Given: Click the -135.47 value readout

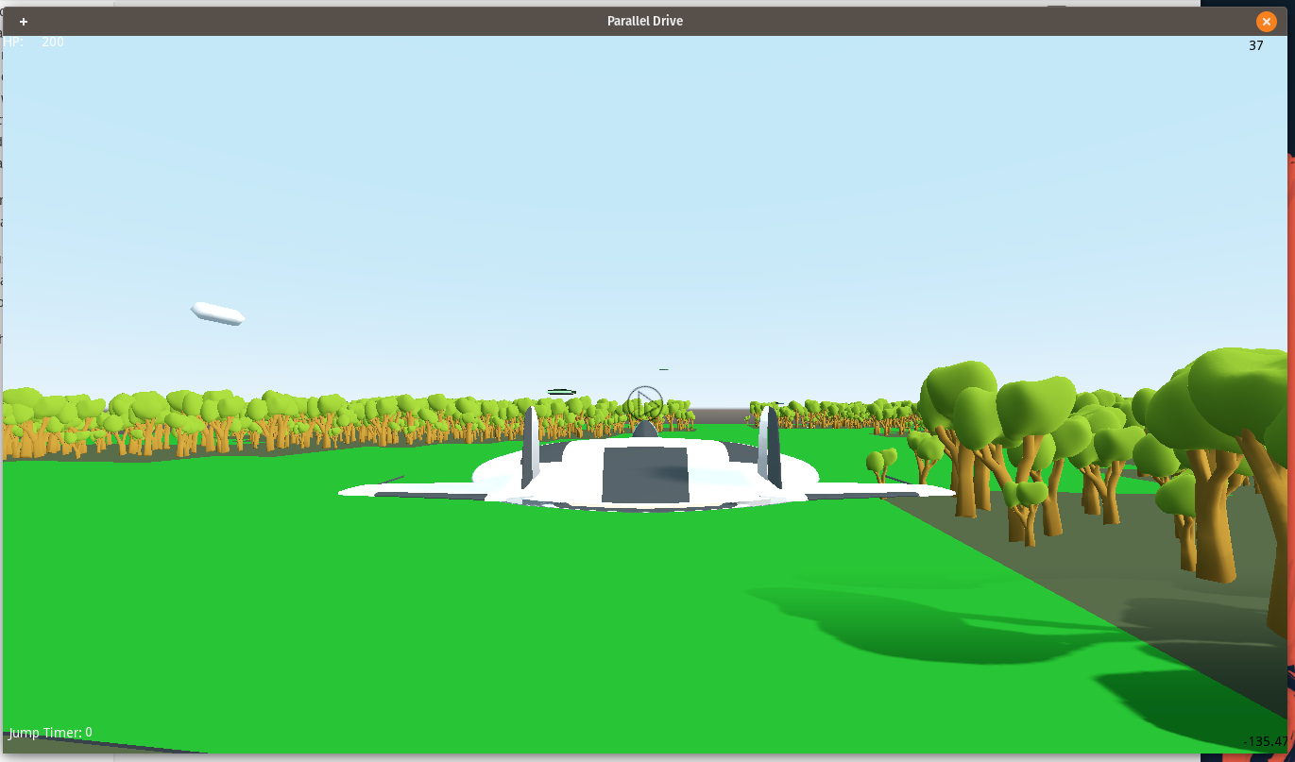Looking at the screenshot, I should pyautogui.click(x=1265, y=741).
